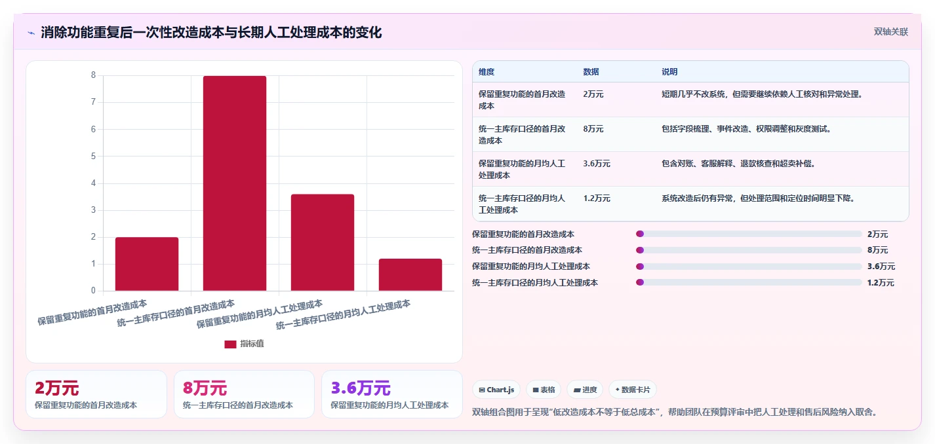The image size is (935, 444).
Task: Click table row label 统一主库存口径的月均人工处理成本
Action: tap(522, 204)
